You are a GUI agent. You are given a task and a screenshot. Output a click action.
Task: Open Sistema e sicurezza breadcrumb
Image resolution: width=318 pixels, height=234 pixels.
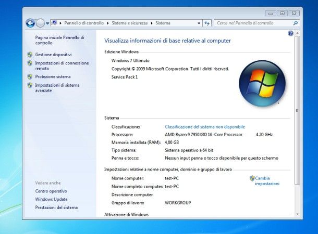coord(130,23)
